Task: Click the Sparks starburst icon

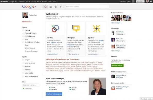Action: [x=96, y=29]
